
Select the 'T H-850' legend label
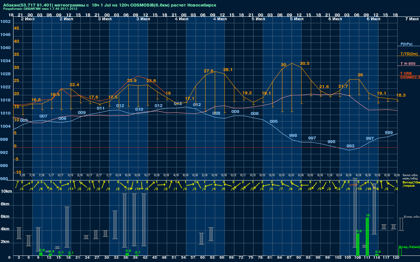[407, 64]
